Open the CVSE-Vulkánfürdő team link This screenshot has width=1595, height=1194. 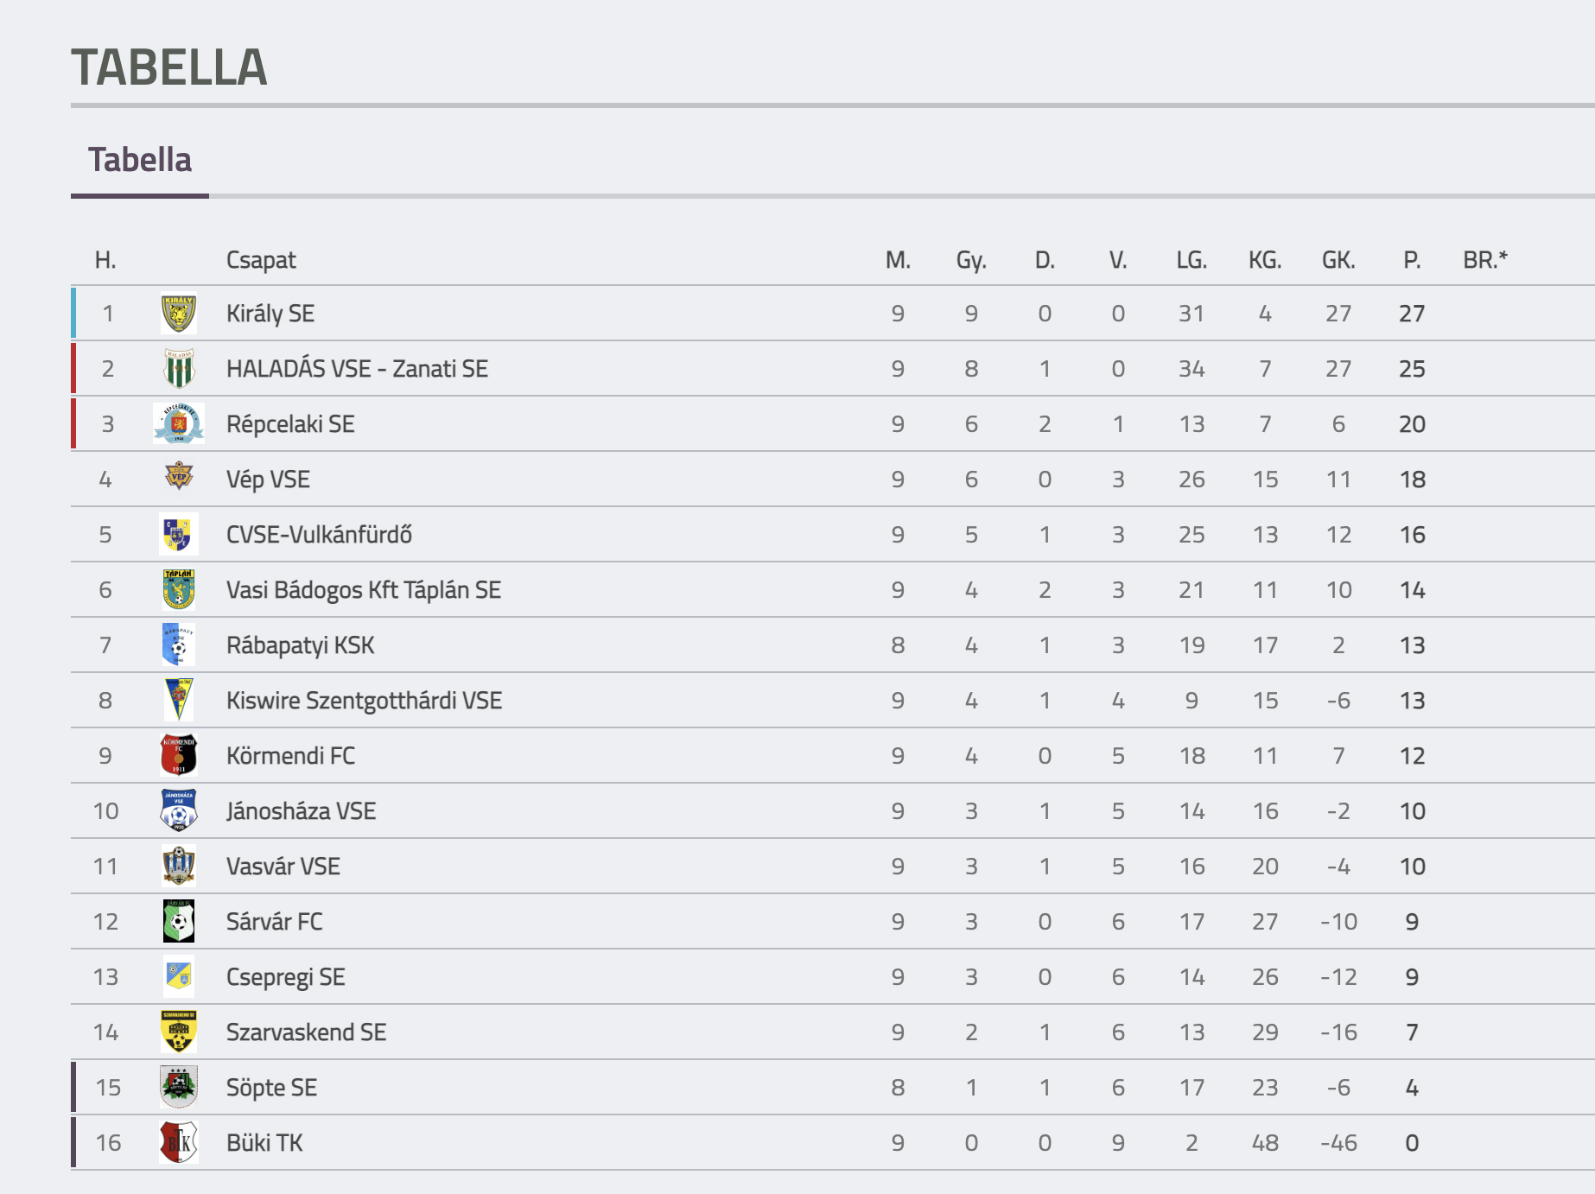coord(319,535)
